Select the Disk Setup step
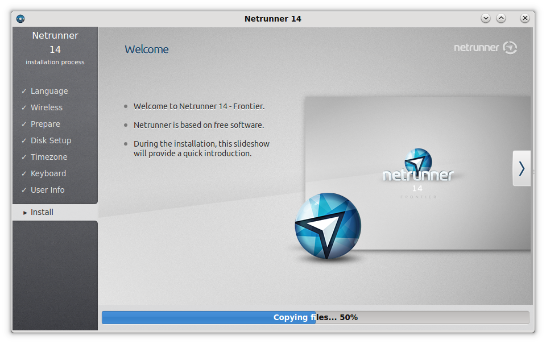 point(51,140)
